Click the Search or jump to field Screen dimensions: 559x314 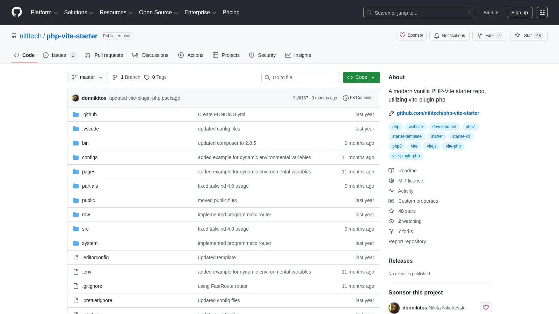pos(419,13)
